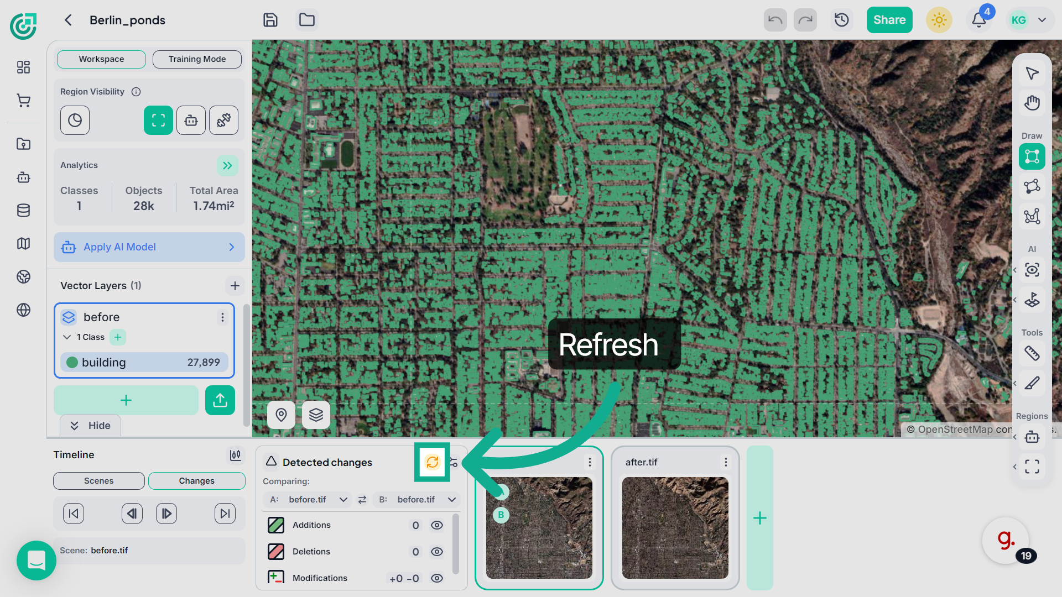Screen dimensions: 1062x597
Task: Open the globe icon in sidebar
Action: click(x=23, y=310)
